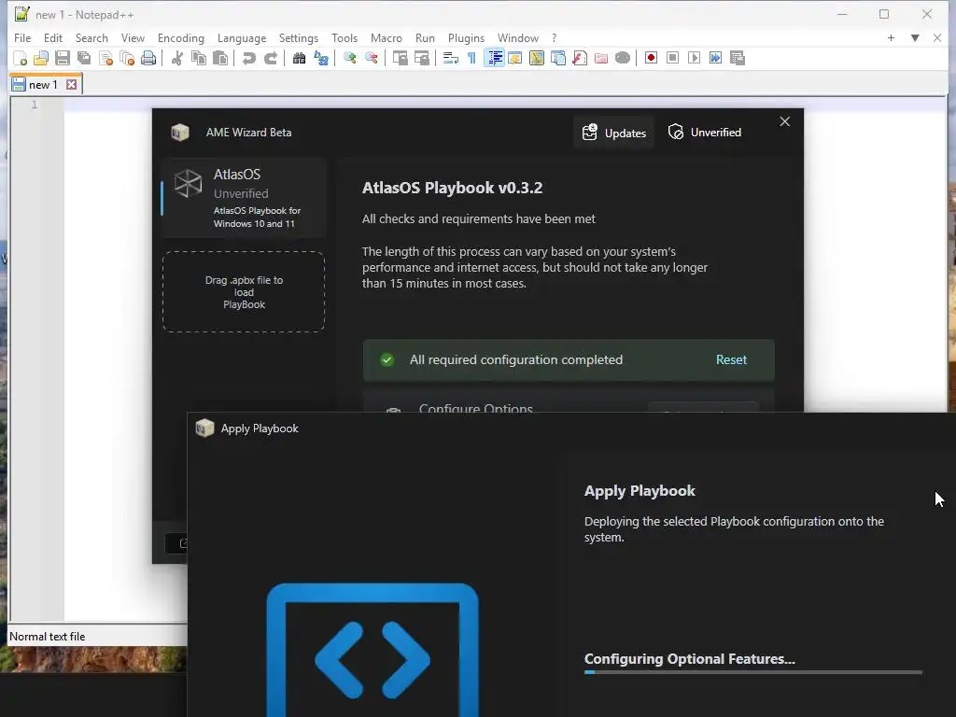Viewport: 956px width, 717px height.
Task: Open the Window menu
Action: click(x=517, y=37)
